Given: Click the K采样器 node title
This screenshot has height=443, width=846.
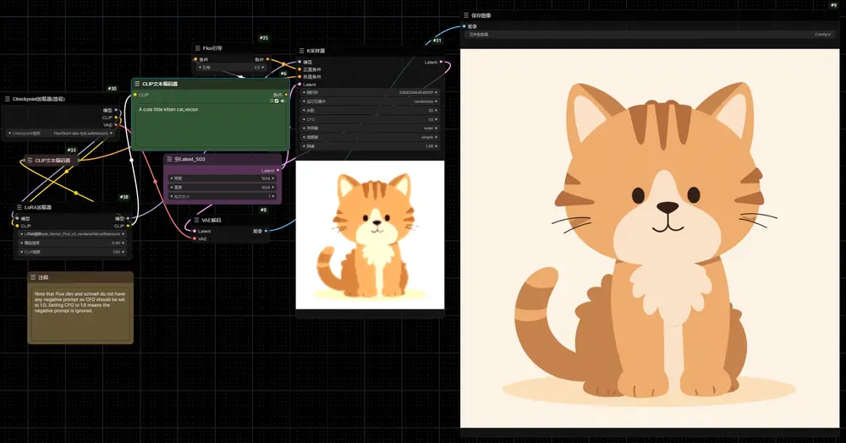Looking at the screenshot, I should (316, 52).
